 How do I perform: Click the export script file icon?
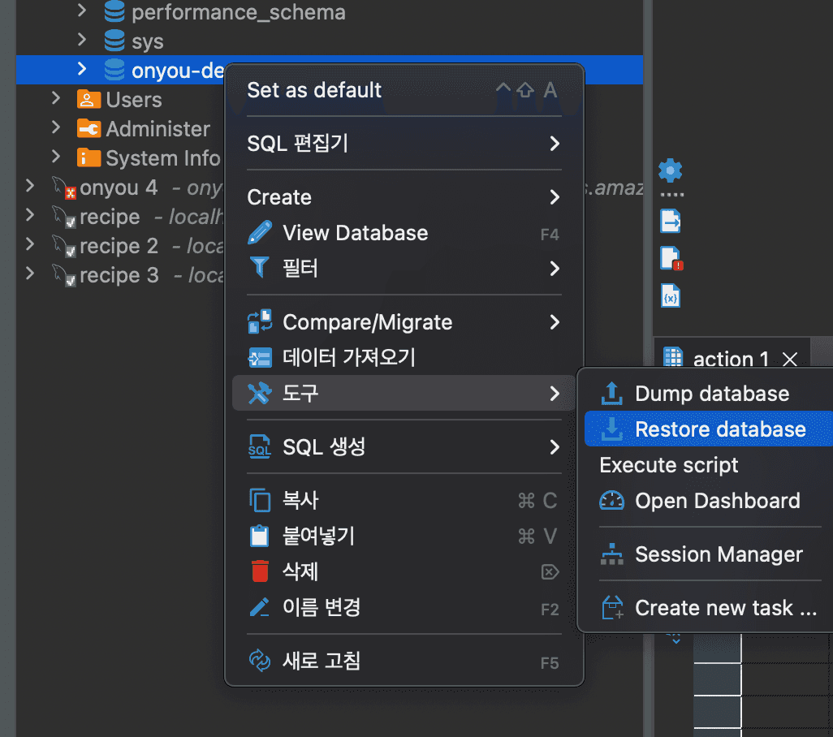tap(670, 220)
